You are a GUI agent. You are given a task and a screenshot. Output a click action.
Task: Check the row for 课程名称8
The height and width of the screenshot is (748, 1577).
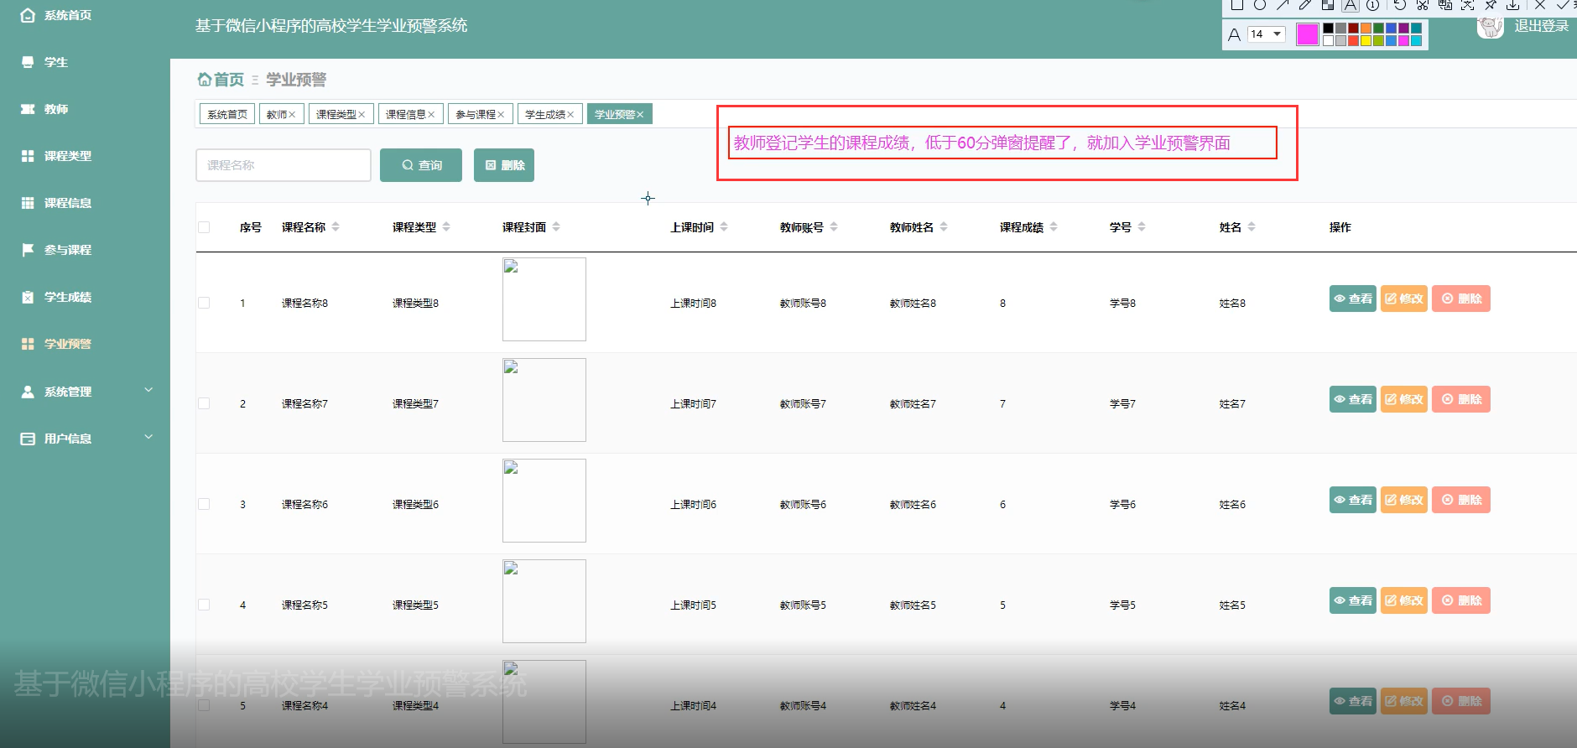tap(204, 303)
